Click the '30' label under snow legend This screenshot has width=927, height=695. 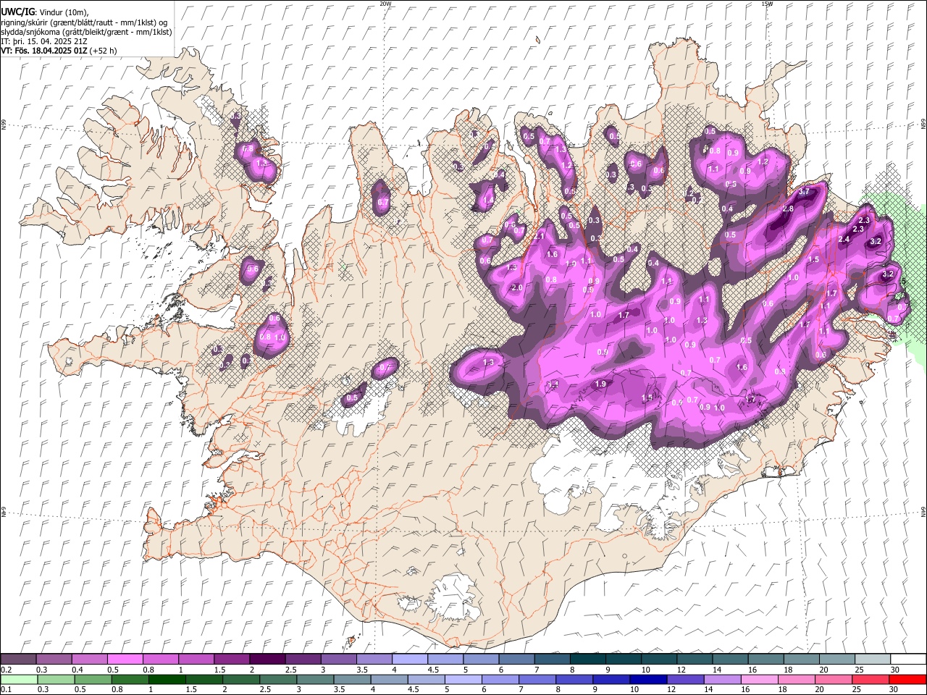coord(894,670)
